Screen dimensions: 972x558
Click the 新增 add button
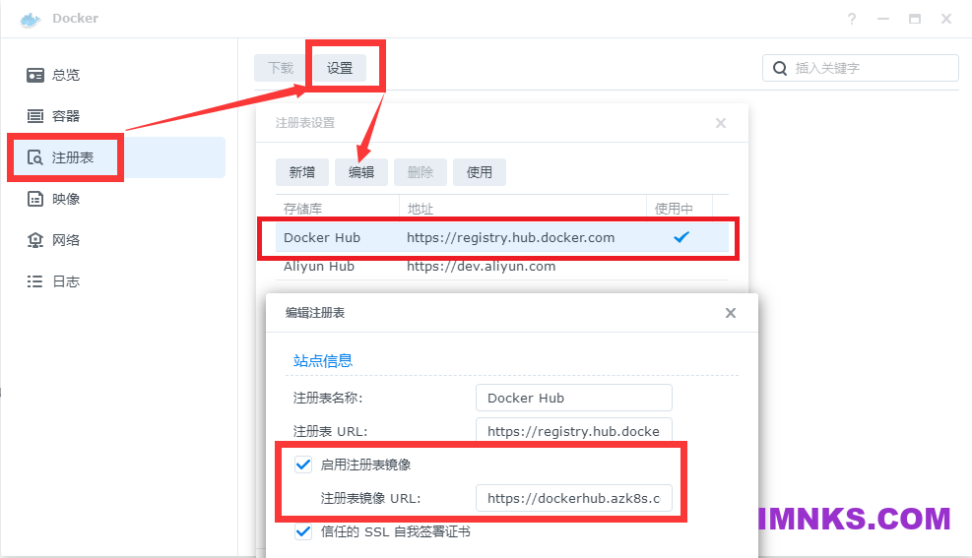pos(302,172)
